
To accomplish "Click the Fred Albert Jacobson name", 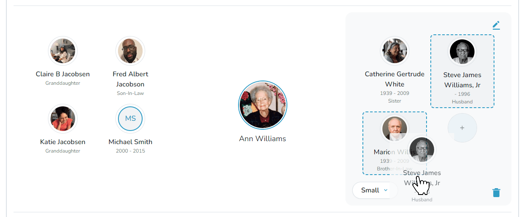I will 130,79.
